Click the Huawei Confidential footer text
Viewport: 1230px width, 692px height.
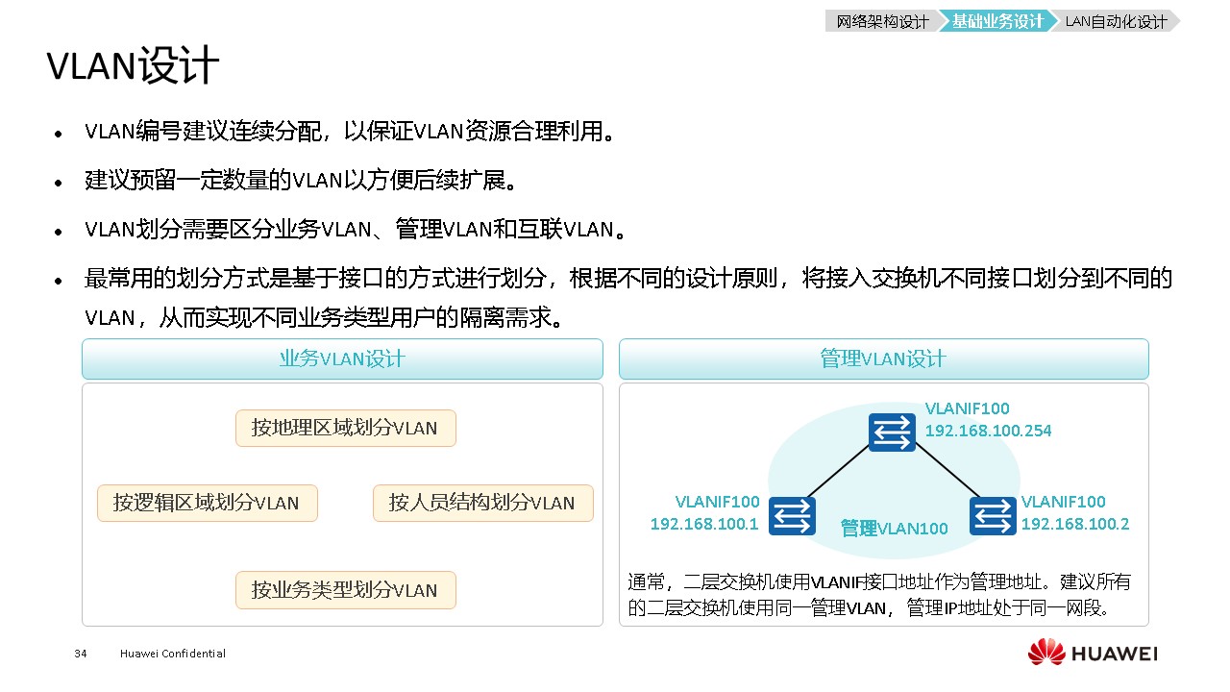(x=173, y=654)
